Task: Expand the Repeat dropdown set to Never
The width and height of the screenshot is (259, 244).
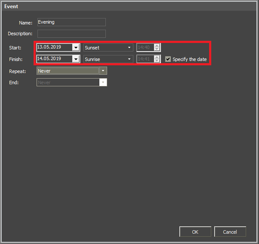Action: [103, 71]
